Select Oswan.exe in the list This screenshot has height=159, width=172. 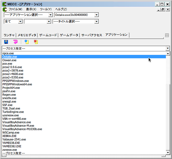(x=84, y=60)
